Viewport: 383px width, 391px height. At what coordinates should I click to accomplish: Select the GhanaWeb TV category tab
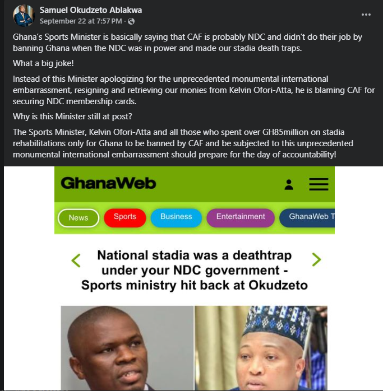[307, 218]
